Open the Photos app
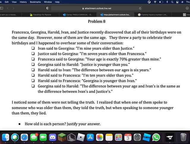The width and height of the screenshot is (190, 144). coord(100,137)
